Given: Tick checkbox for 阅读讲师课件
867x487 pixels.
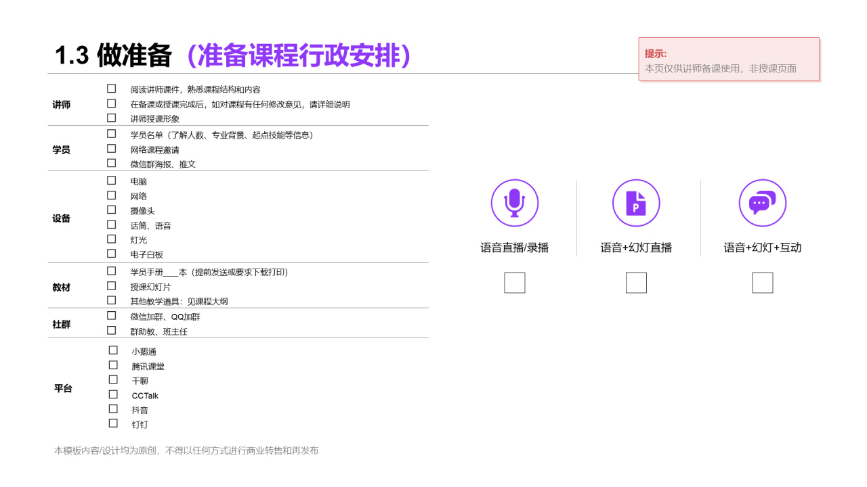Looking at the screenshot, I should coord(112,89).
